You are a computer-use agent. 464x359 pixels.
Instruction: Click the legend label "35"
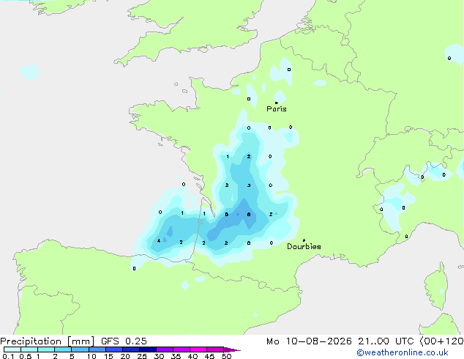coord(176,356)
